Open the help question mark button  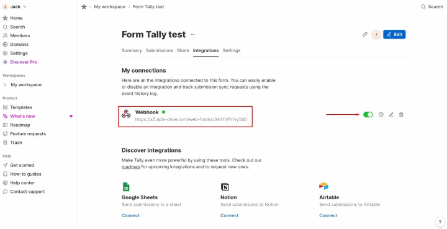click(440, 222)
